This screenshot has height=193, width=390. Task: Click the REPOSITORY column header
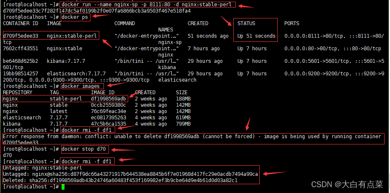point(18,93)
